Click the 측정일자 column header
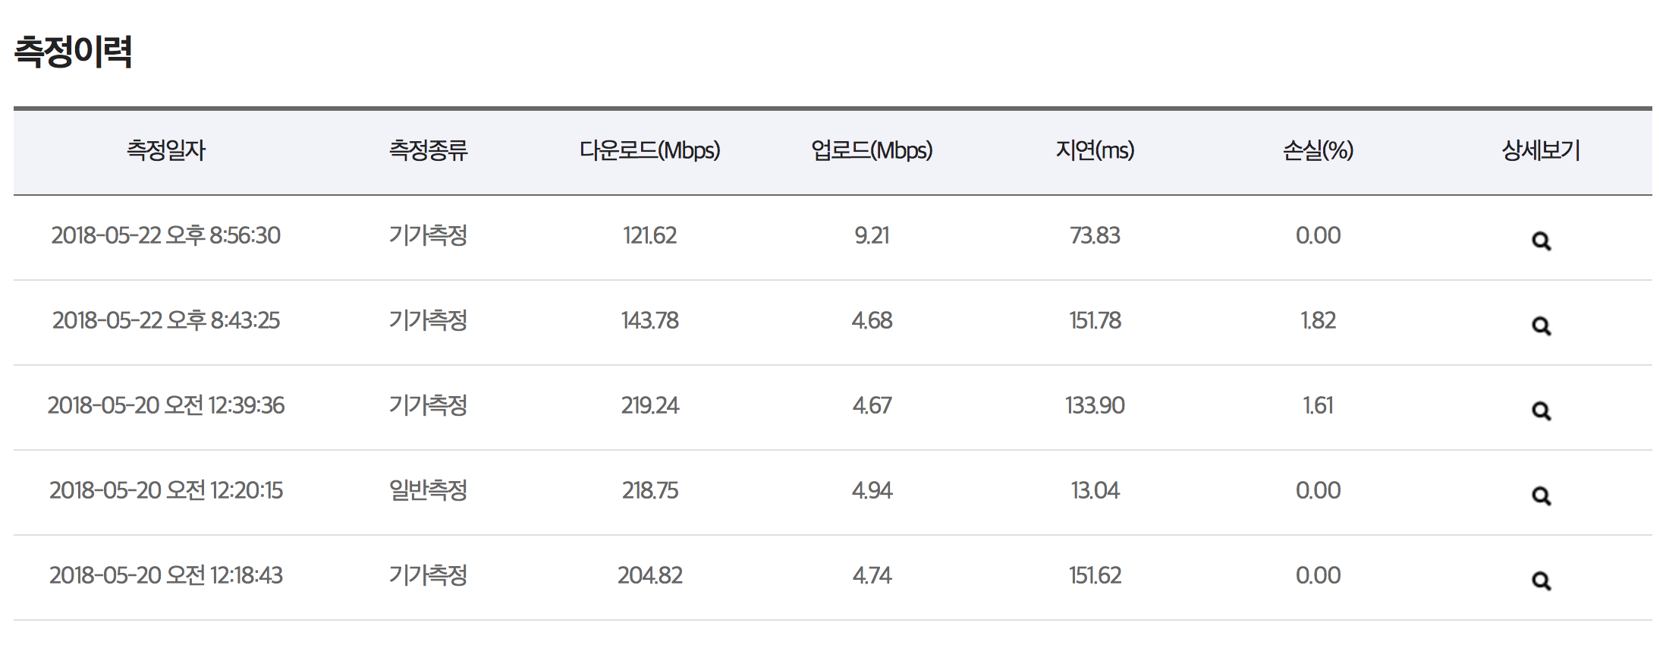Viewport: 1666px width, 645px height. 166,150
